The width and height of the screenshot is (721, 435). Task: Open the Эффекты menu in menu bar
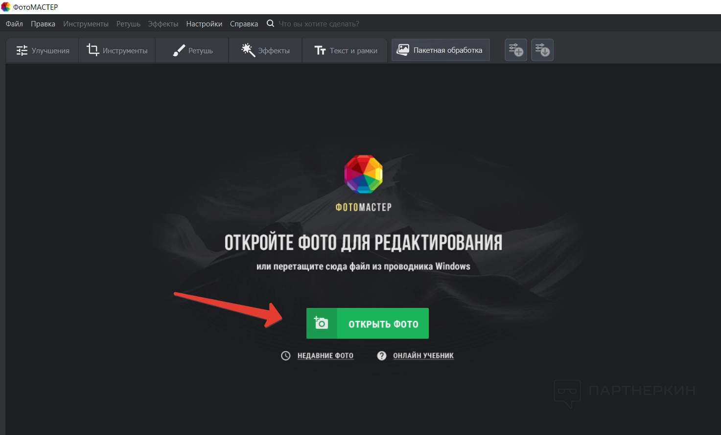point(163,24)
